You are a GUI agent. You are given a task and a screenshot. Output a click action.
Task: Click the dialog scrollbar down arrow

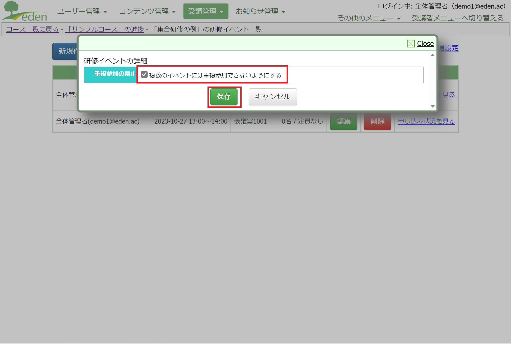pyautogui.click(x=432, y=106)
